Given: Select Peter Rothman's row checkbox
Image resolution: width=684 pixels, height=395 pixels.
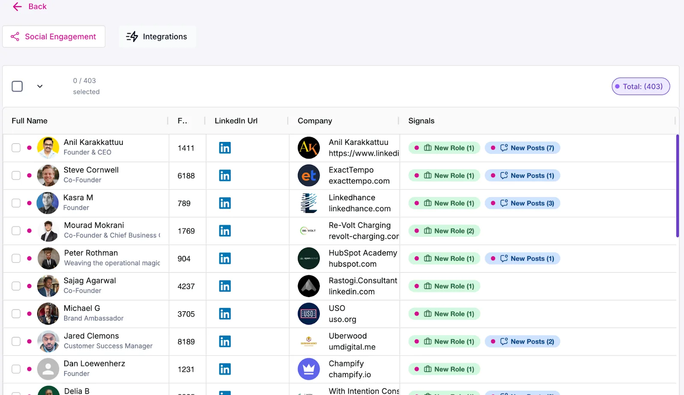Looking at the screenshot, I should pyautogui.click(x=16, y=259).
